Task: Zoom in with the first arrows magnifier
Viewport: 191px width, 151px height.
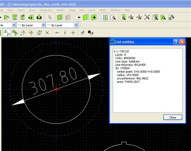Action: [x=131, y=17]
